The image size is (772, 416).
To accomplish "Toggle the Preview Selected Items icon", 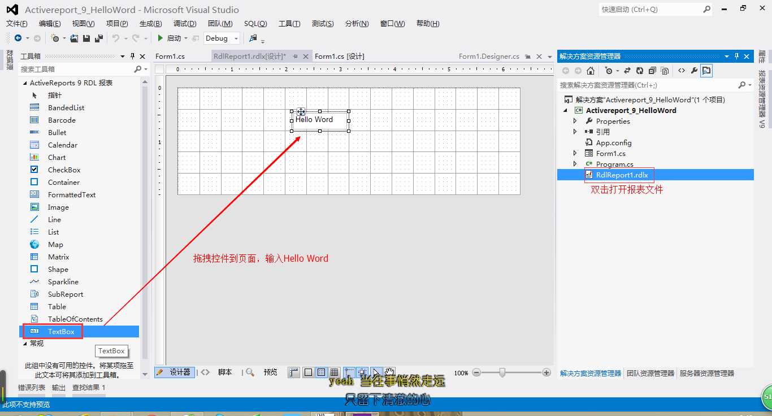I will (706, 71).
